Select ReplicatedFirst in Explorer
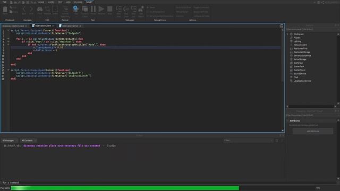This screenshot has width=340, height=191. coord(300,48)
